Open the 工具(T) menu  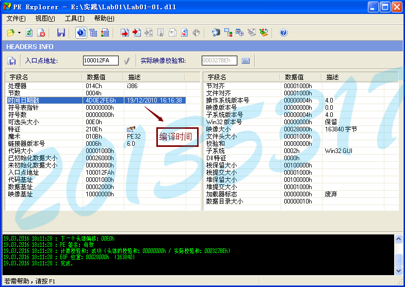click(74, 19)
